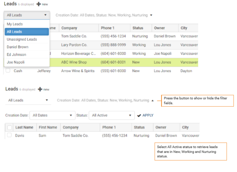Screen dimensions: 237x172
Task: Open the Status All Active dropdown
Action: click(111, 115)
